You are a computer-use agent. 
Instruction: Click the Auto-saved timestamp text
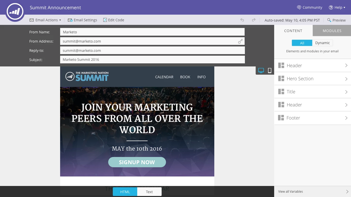[x=292, y=20]
